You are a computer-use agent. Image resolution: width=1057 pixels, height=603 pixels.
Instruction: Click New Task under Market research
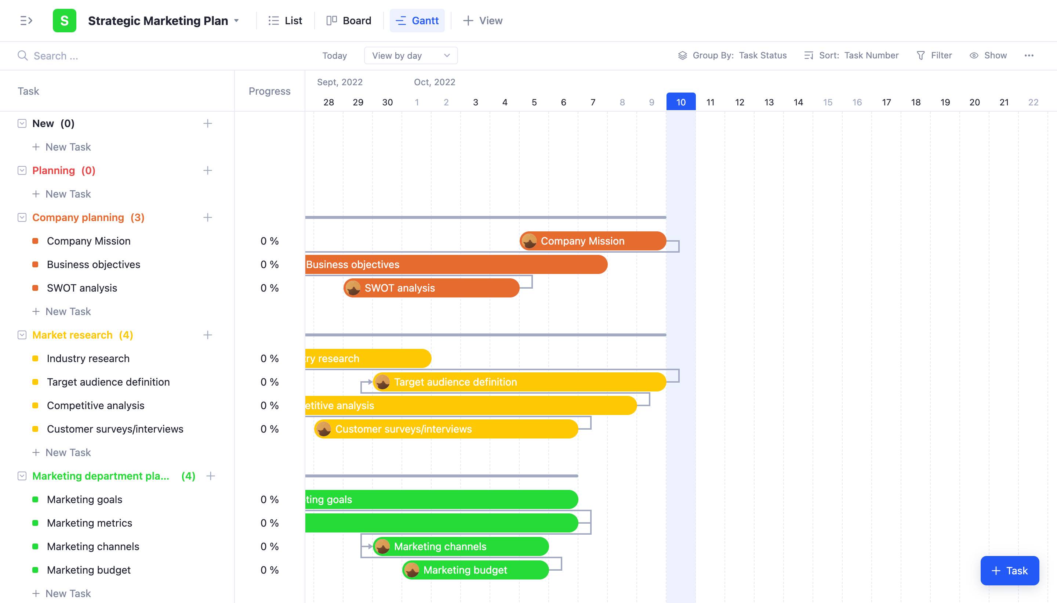(x=68, y=452)
